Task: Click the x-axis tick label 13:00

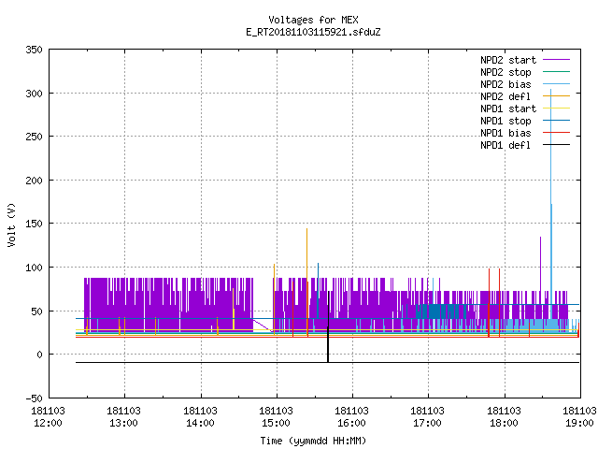Action: pyautogui.click(x=124, y=424)
